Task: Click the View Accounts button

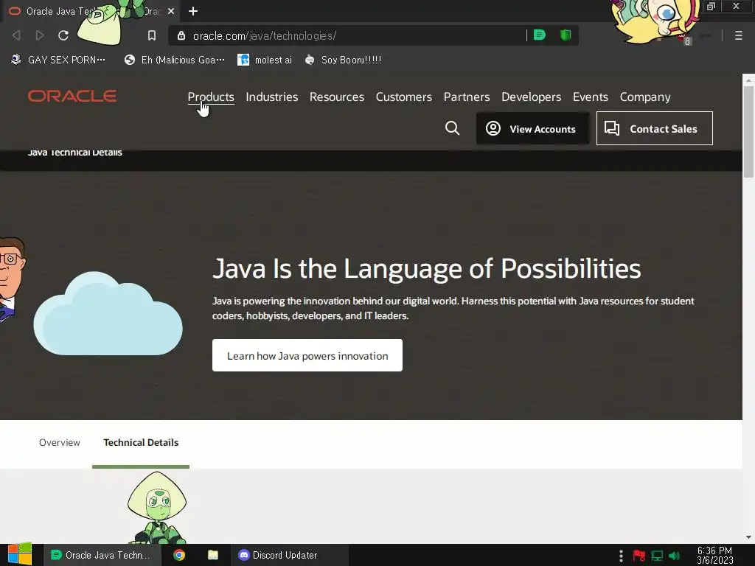Action: [x=532, y=128]
